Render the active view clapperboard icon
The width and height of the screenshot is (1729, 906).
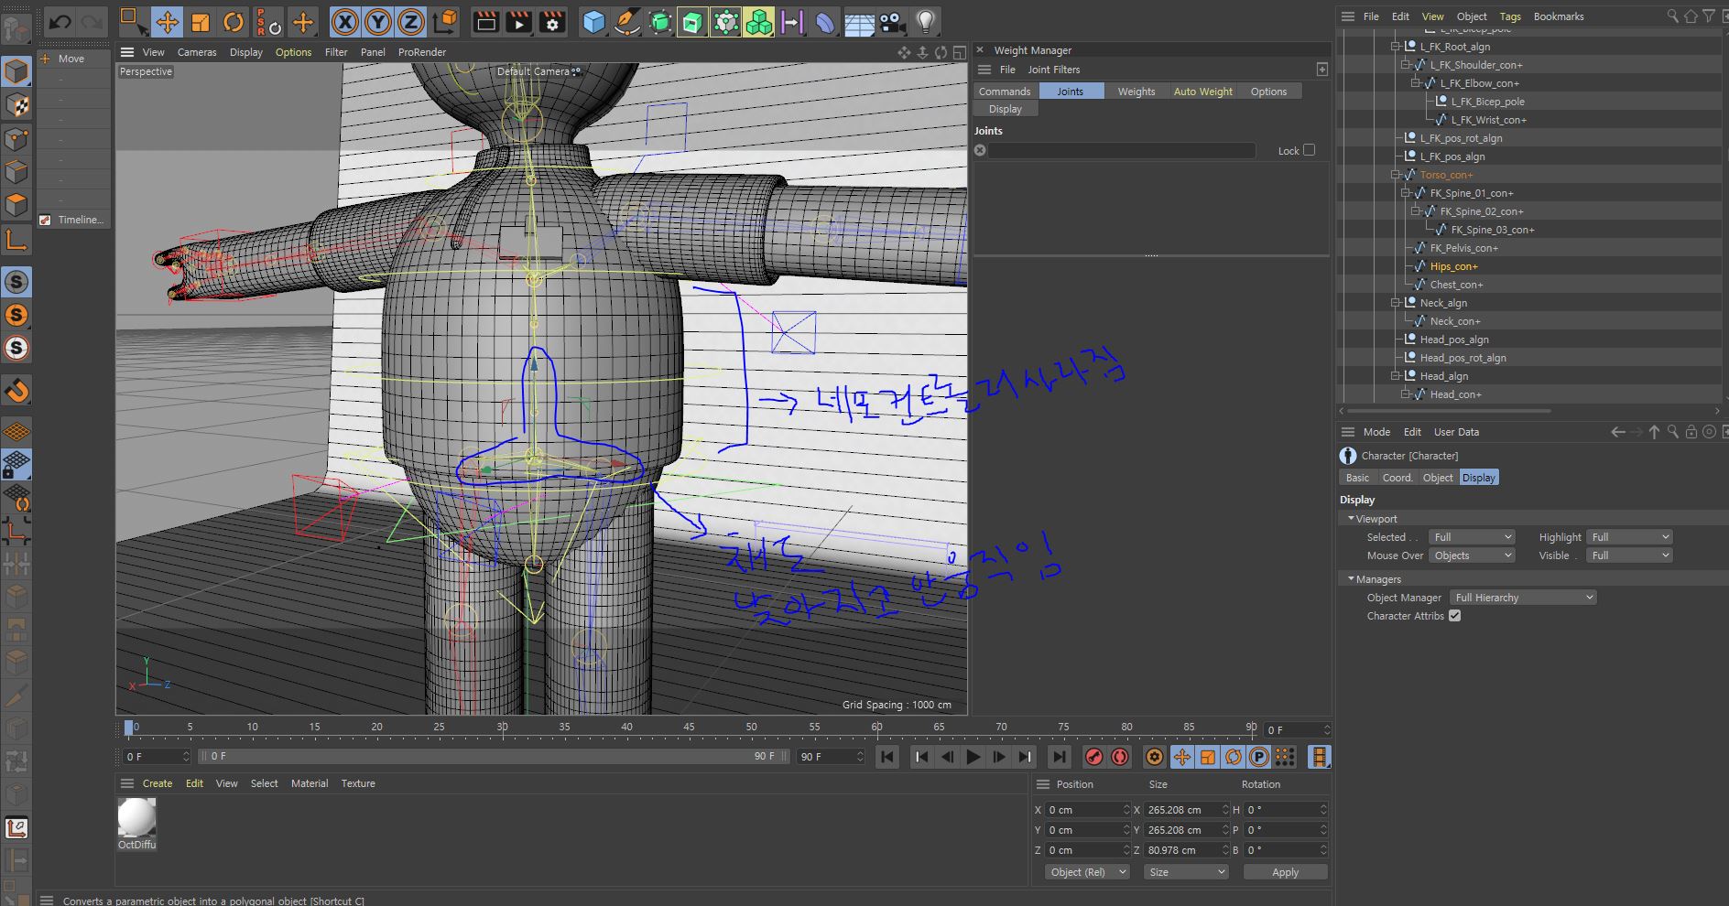click(485, 21)
